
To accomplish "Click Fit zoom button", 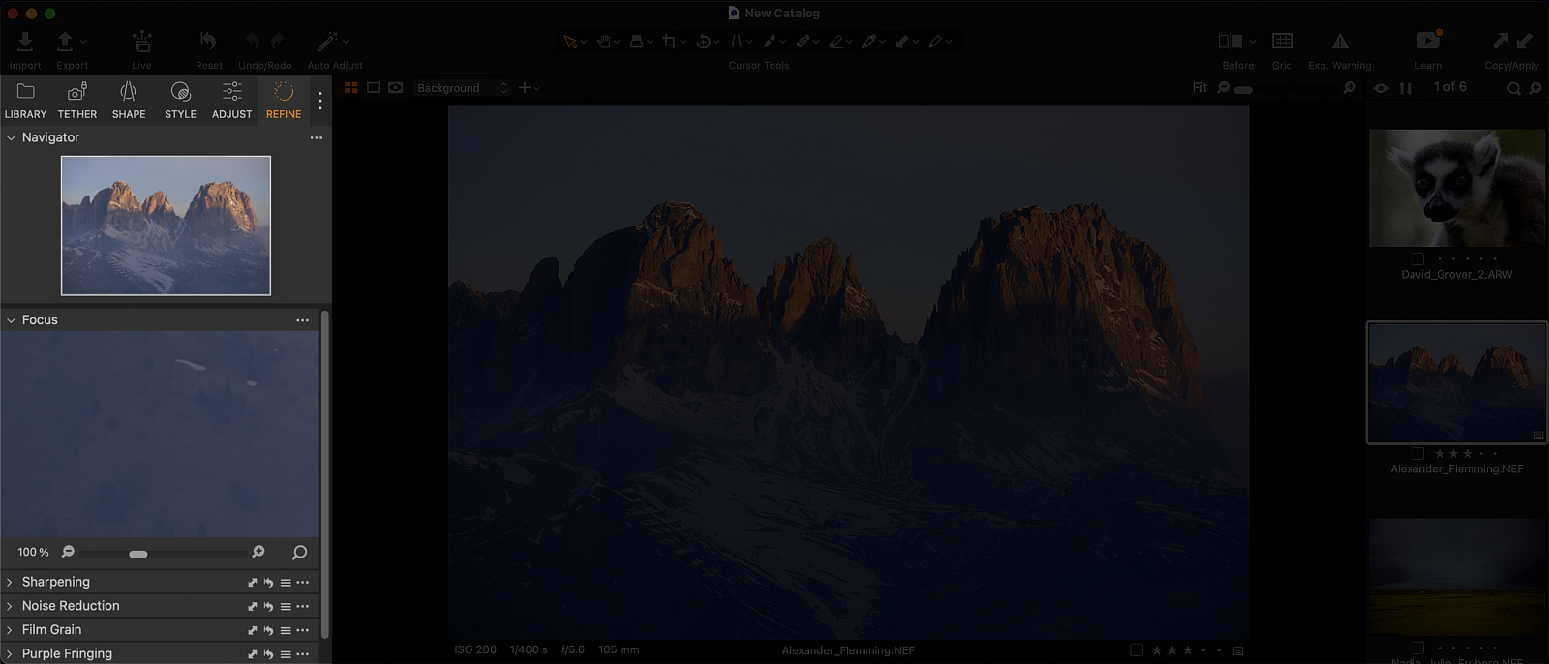I will (1200, 88).
